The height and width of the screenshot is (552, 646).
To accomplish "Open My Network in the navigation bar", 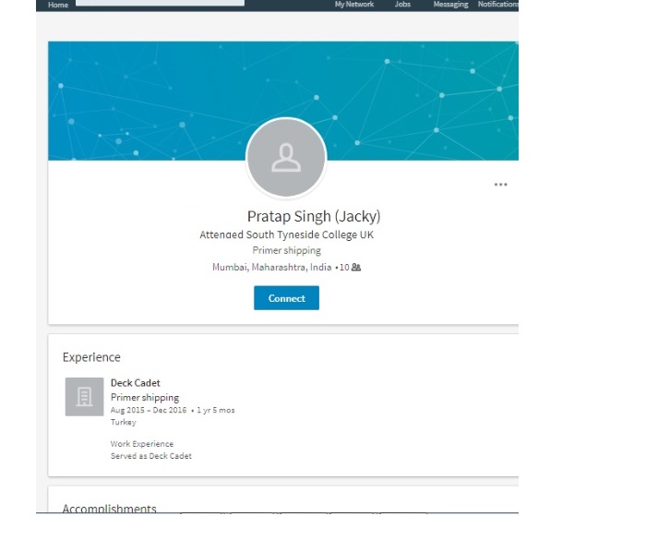I will (354, 5).
